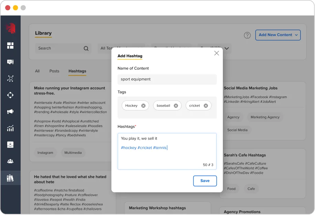Open the circular connected-dots icon in sidebar

click(10, 95)
